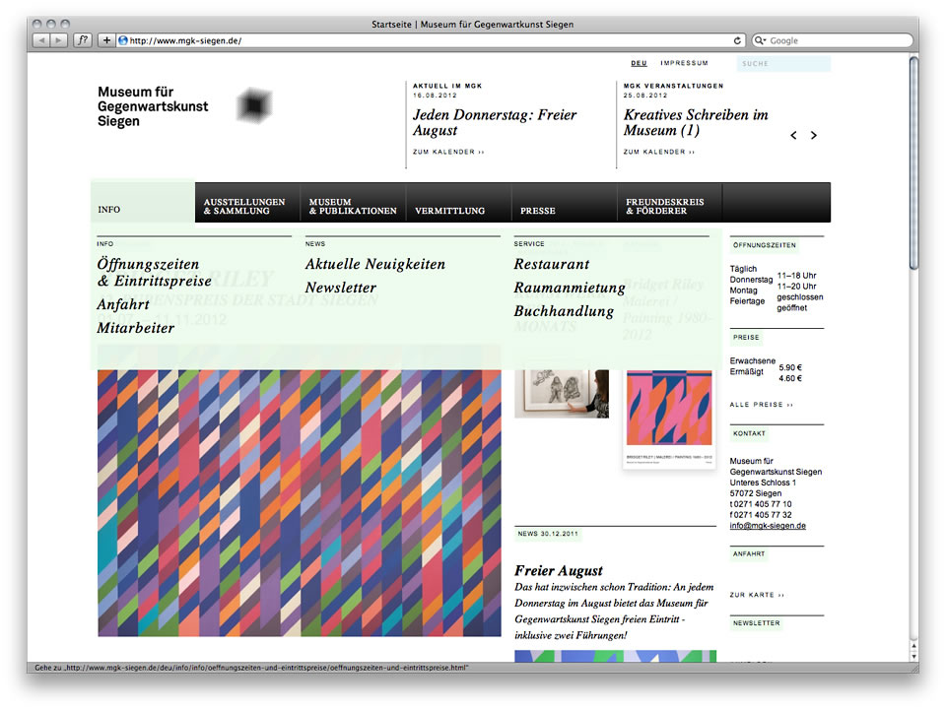Open the INFO navigation tab
Viewport: 946px width, 710px height.
pos(143,203)
